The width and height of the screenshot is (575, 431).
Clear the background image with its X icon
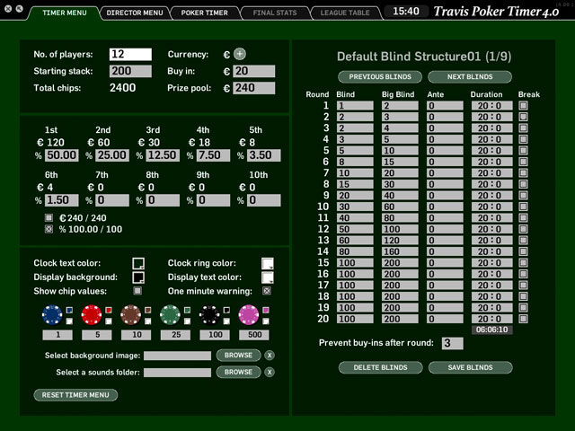coord(270,356)
